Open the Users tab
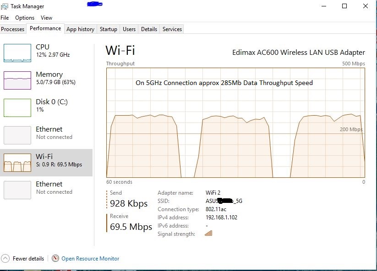Image resolution: width=377 pixels, height=271 pixels. pyautogui.click(x=129, y=29)
